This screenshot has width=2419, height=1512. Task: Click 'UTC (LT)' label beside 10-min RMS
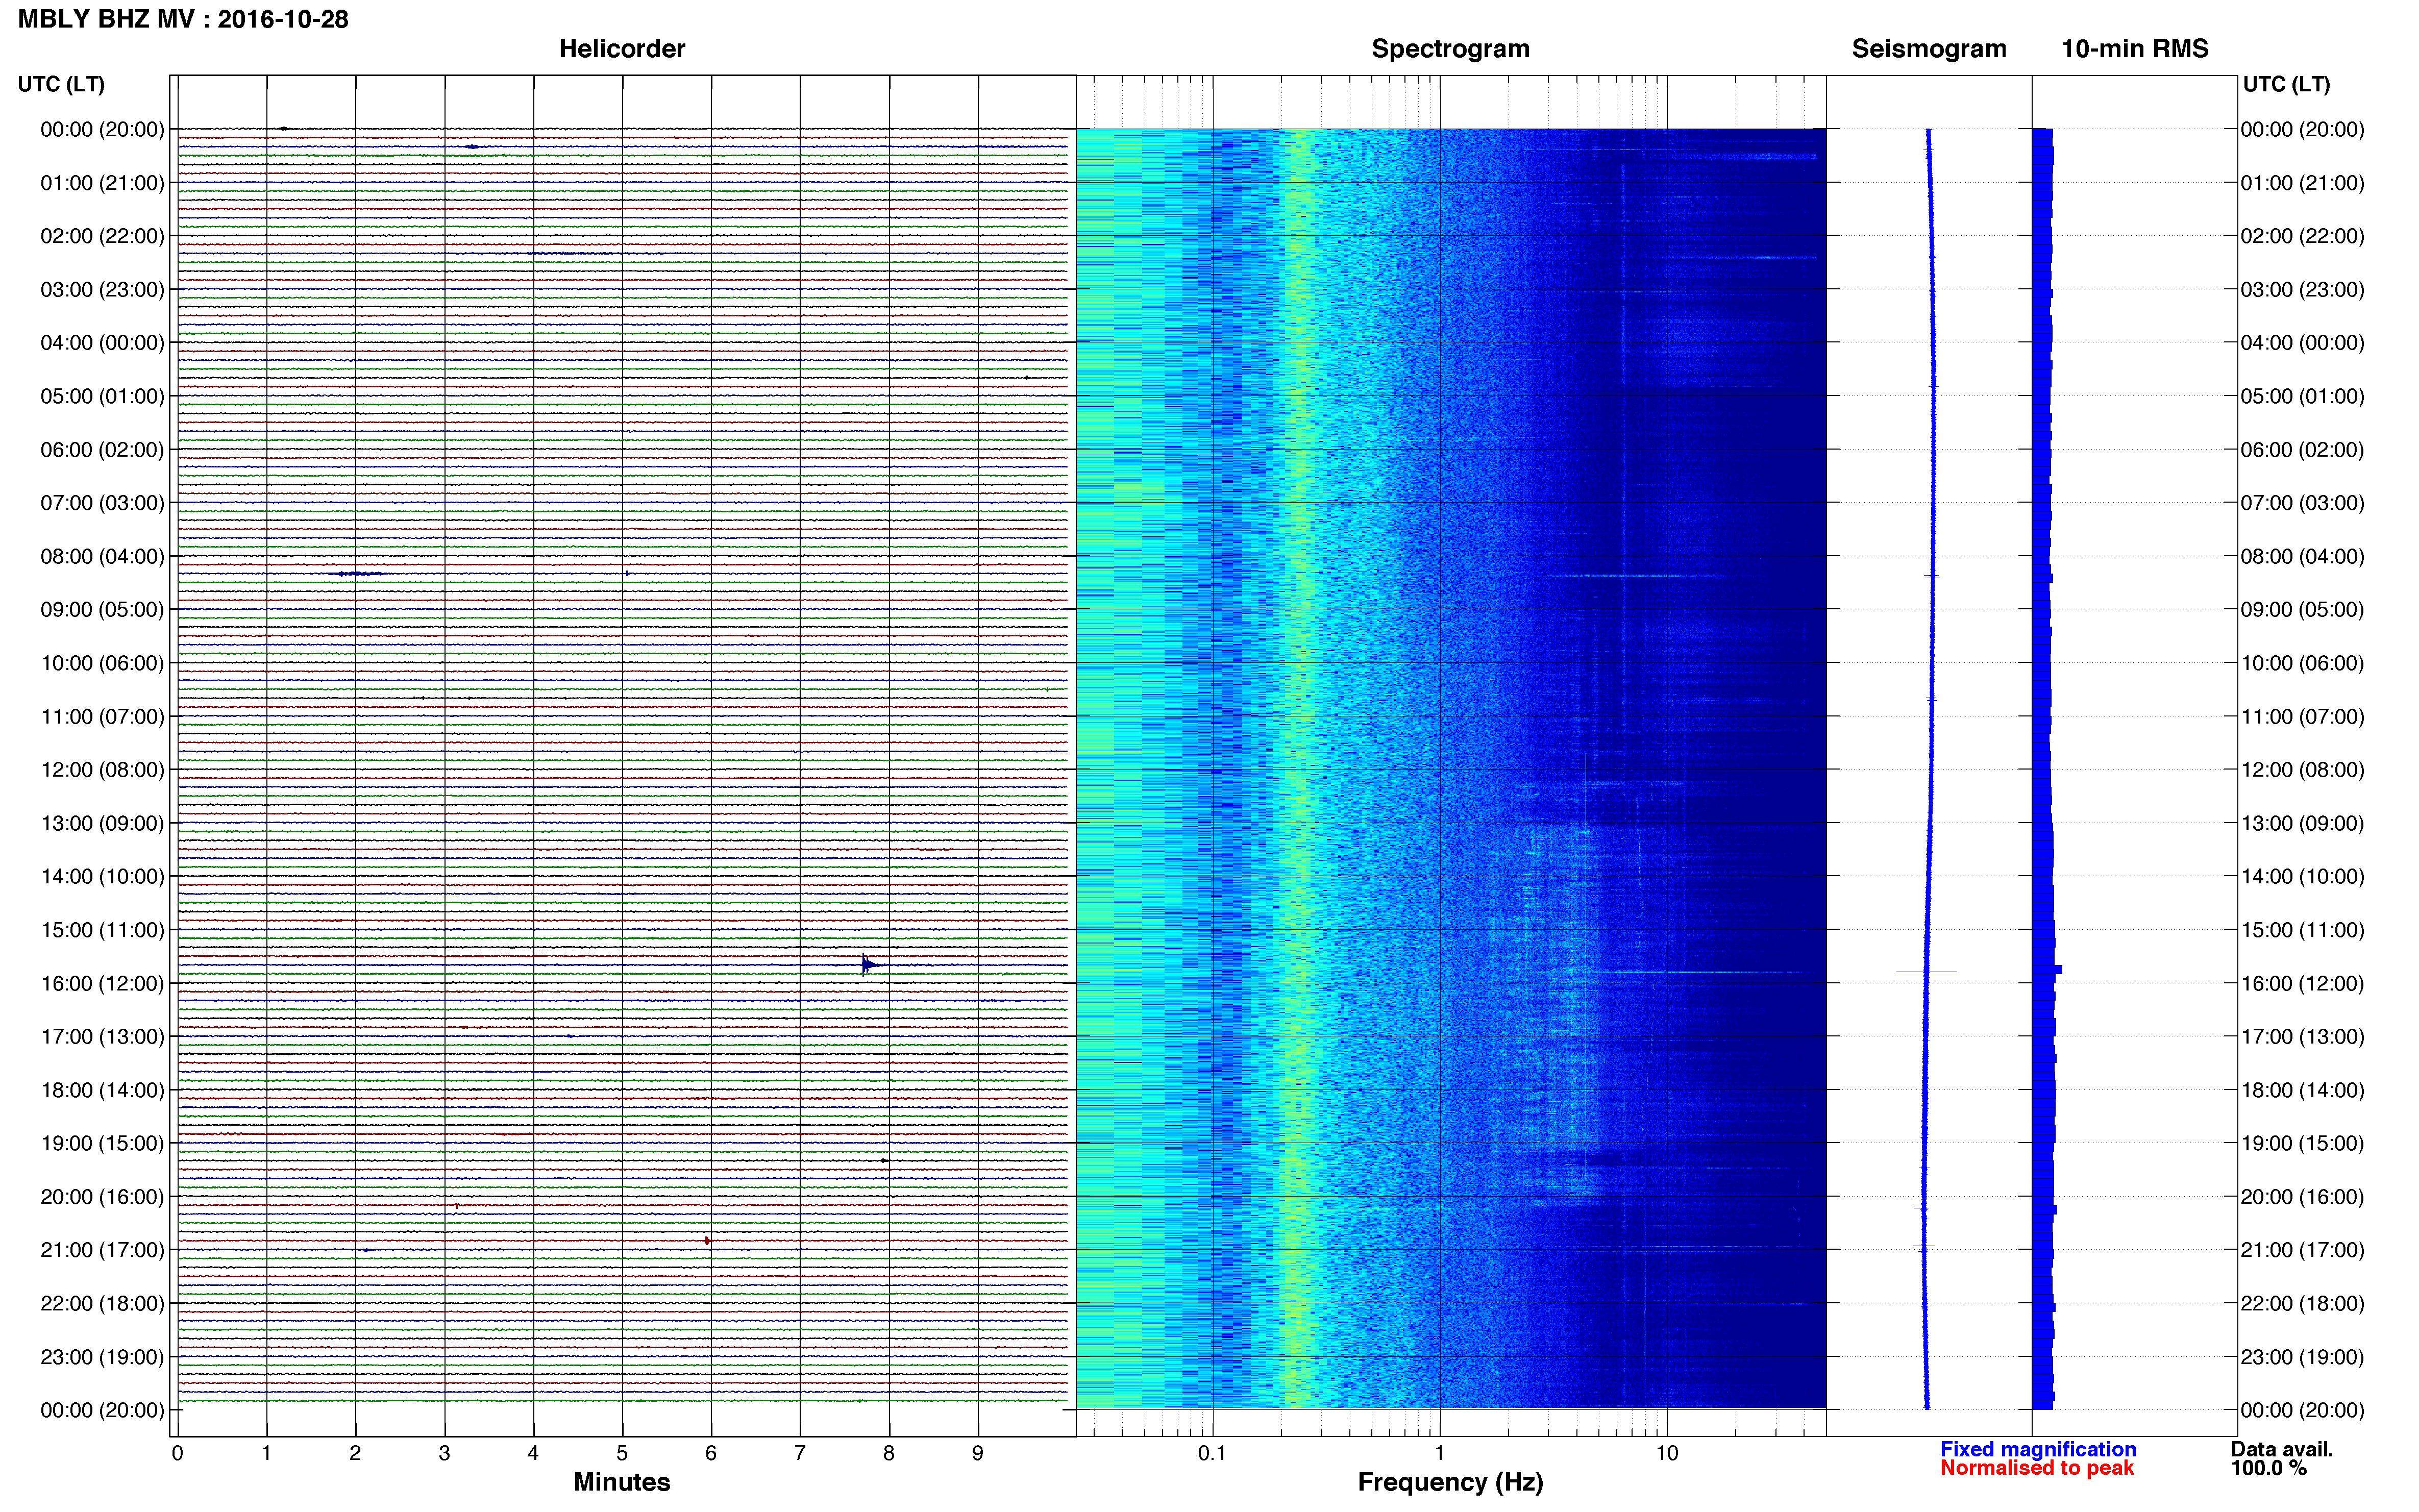click(x=2286, y=84)
